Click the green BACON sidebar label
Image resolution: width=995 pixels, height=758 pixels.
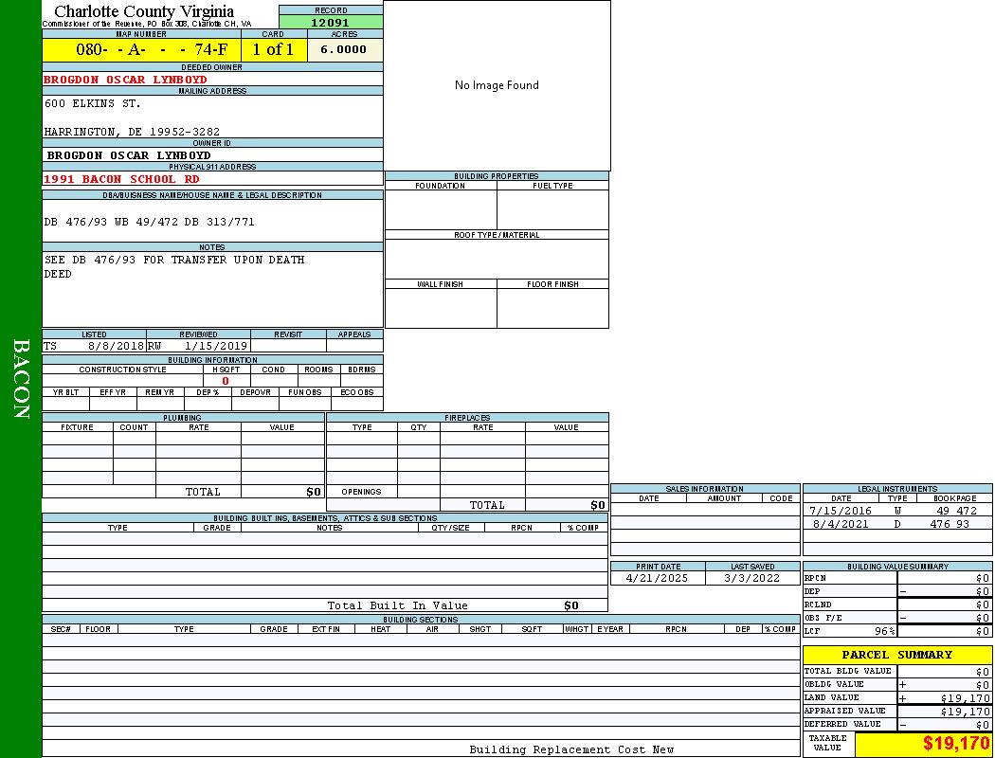tap(21, 379)
